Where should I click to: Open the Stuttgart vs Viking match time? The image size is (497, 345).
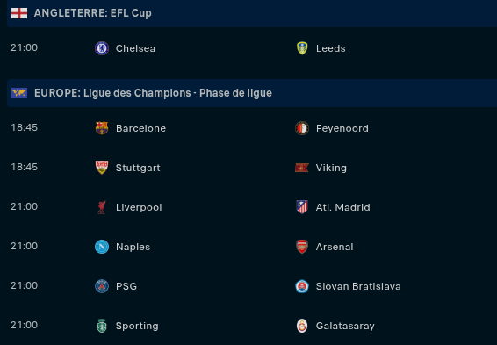pyautogui.click(x=24, y=167)
